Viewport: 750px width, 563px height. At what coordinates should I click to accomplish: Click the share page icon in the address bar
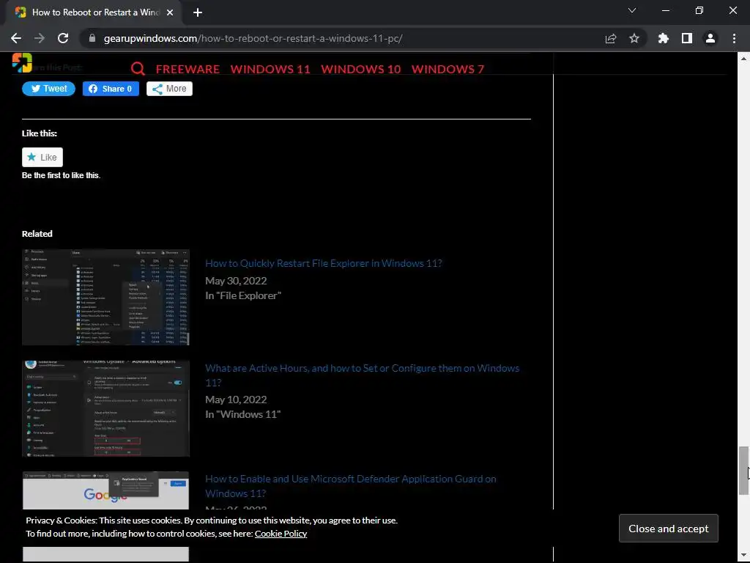611,38
